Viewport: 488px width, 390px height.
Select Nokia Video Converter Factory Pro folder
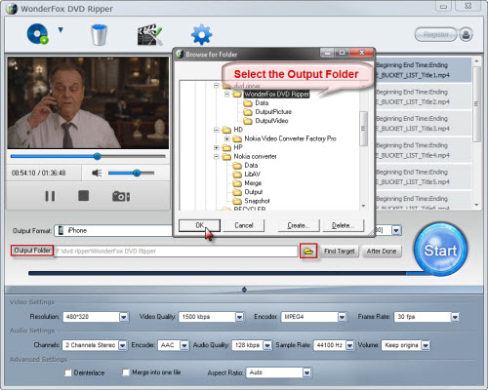[290, 138]
